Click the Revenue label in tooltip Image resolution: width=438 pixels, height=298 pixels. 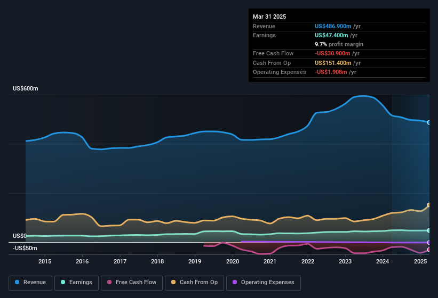click(264, 26)
